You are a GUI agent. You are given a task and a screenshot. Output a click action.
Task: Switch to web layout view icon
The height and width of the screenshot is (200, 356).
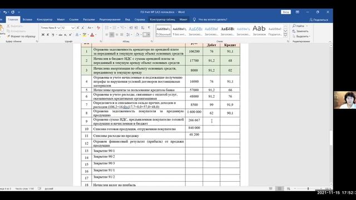click(x=288, y=188)
